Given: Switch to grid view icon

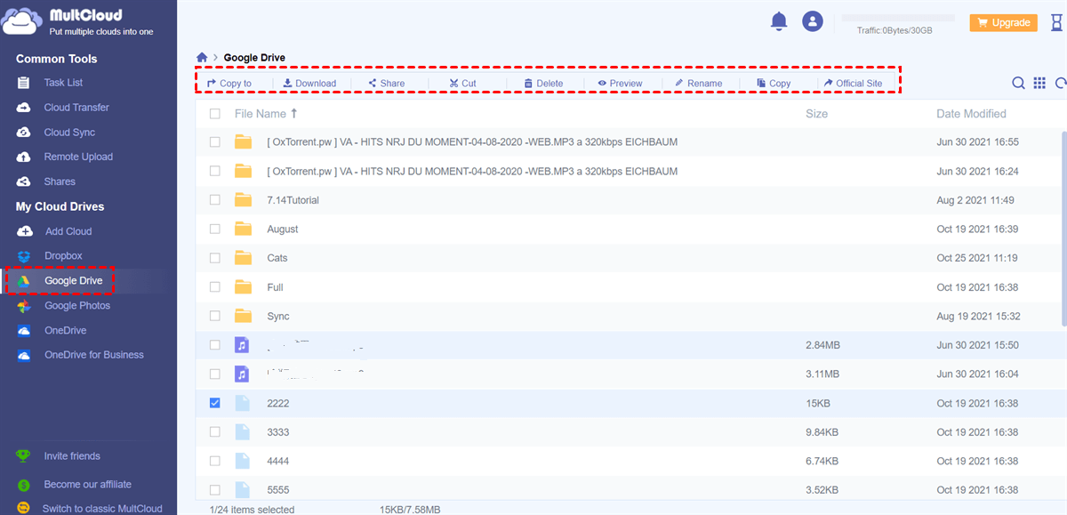Looking at the screenshot, I should [x=1039, y=84].
